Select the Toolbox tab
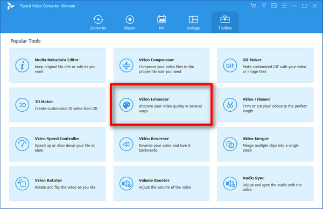323x209 pixels. pos(225,23)
